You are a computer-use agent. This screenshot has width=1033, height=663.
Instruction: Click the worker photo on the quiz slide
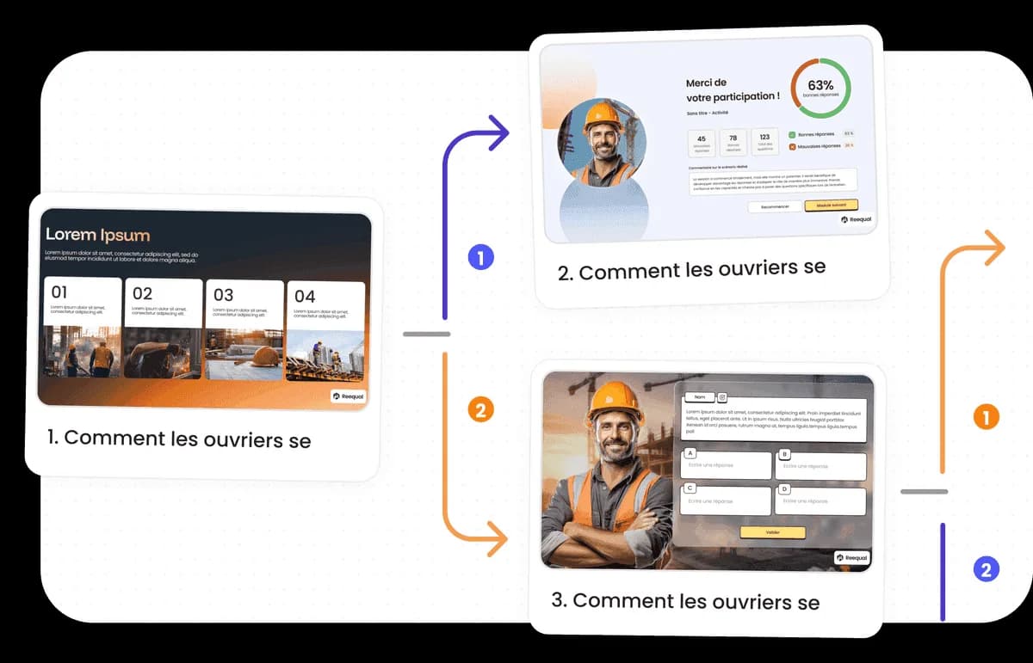609,473
